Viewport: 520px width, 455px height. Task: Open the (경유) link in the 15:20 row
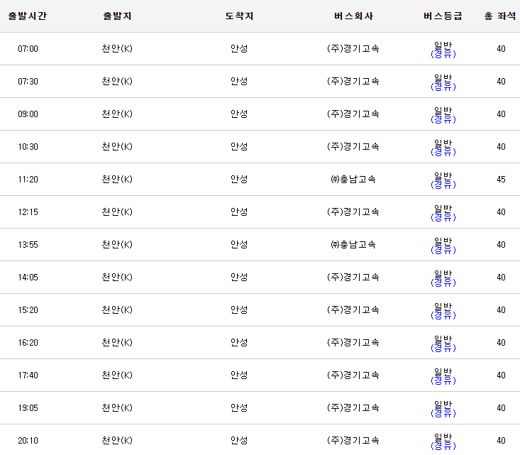(x=443, y=315)
